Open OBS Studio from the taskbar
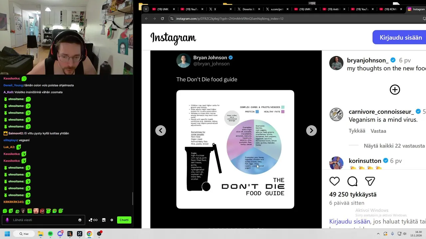The height and width of the screenshot is (239, 426). coord(99,234)
